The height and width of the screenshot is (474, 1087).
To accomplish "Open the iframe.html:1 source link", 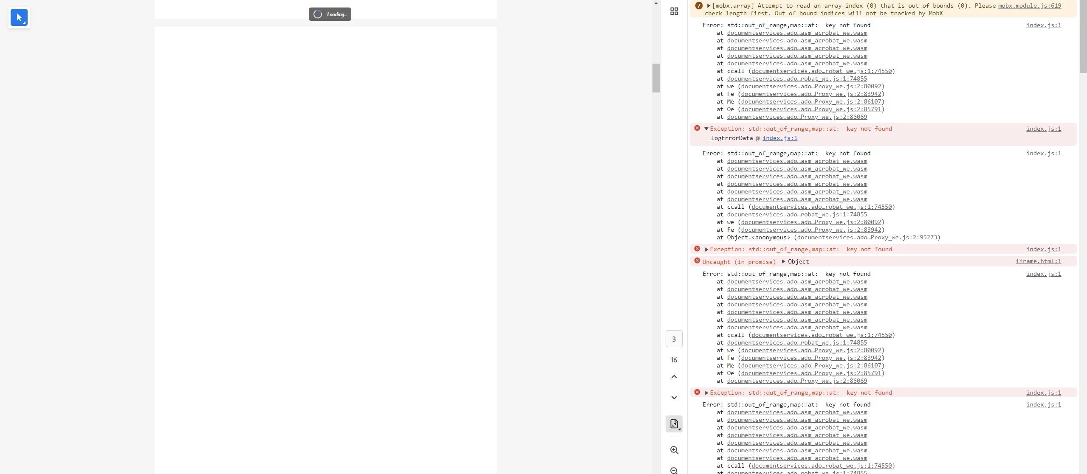I will 1038,261.
